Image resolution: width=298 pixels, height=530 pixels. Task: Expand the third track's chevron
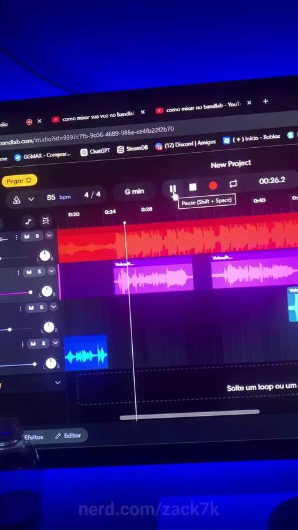click(54, 307)
